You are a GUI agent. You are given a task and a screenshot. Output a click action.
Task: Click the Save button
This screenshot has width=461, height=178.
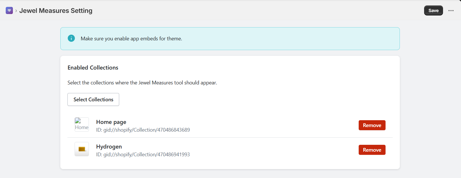click(x=433, y=11)
